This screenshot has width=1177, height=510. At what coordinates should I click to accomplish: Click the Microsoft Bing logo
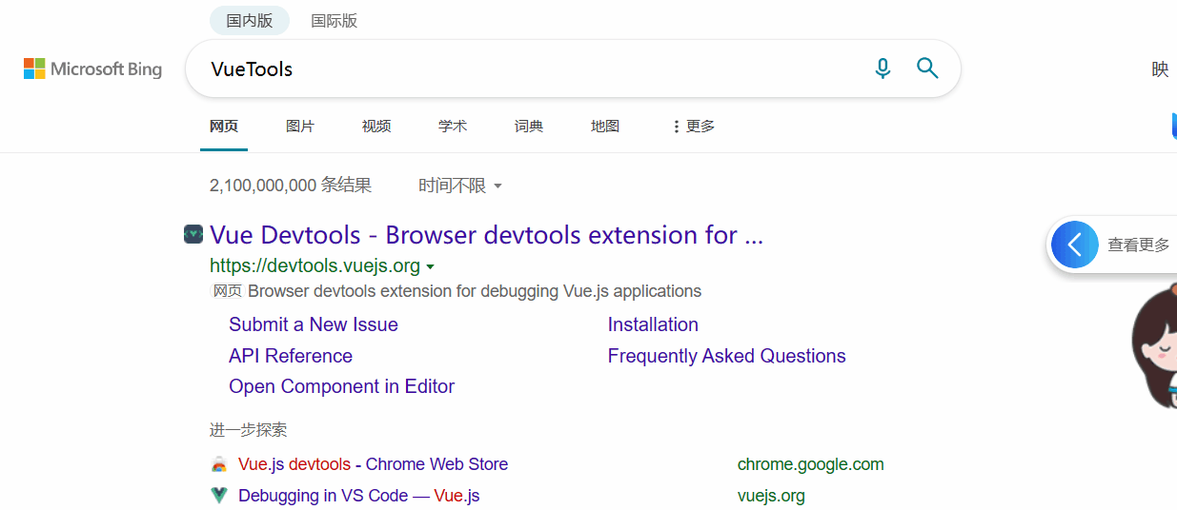pos(92,69)
